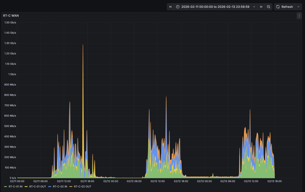
Task: Click the 02/13 00:00 x-axis label
Action: pos(204,181)
